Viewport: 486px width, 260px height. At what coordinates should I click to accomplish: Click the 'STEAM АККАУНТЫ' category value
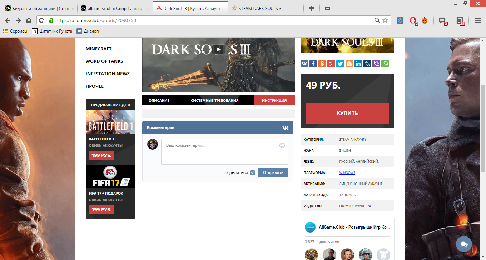(x=353, y=140)
